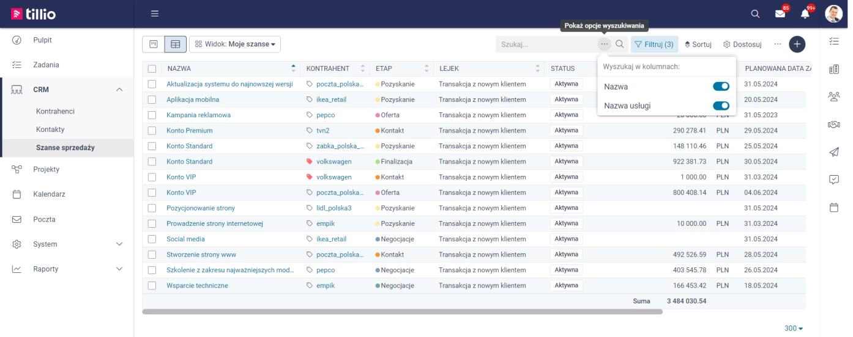This screenshot has height=337, width=853.
Task: Sort by the LEJEK column arrows
Action: [538, 69]
